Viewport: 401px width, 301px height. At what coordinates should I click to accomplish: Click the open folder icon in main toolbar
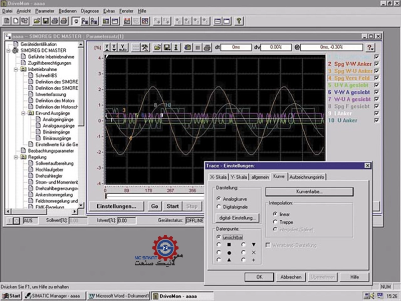37,21
